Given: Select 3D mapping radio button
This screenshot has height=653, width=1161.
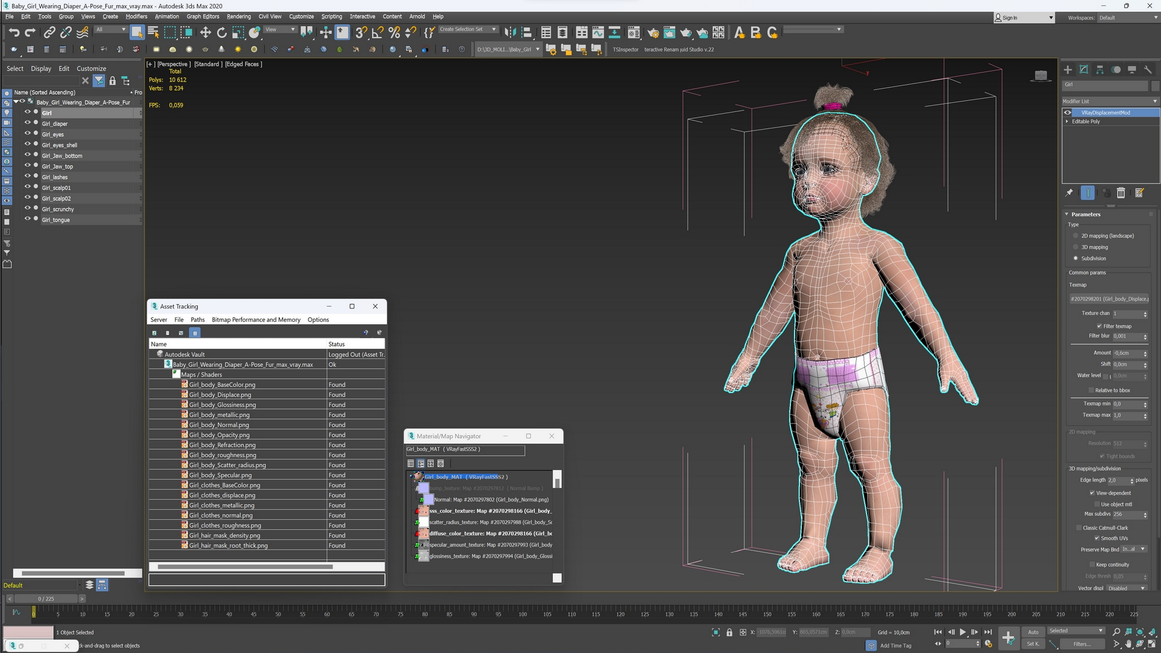Looking at the screenshot, I should coord(1076,247).
